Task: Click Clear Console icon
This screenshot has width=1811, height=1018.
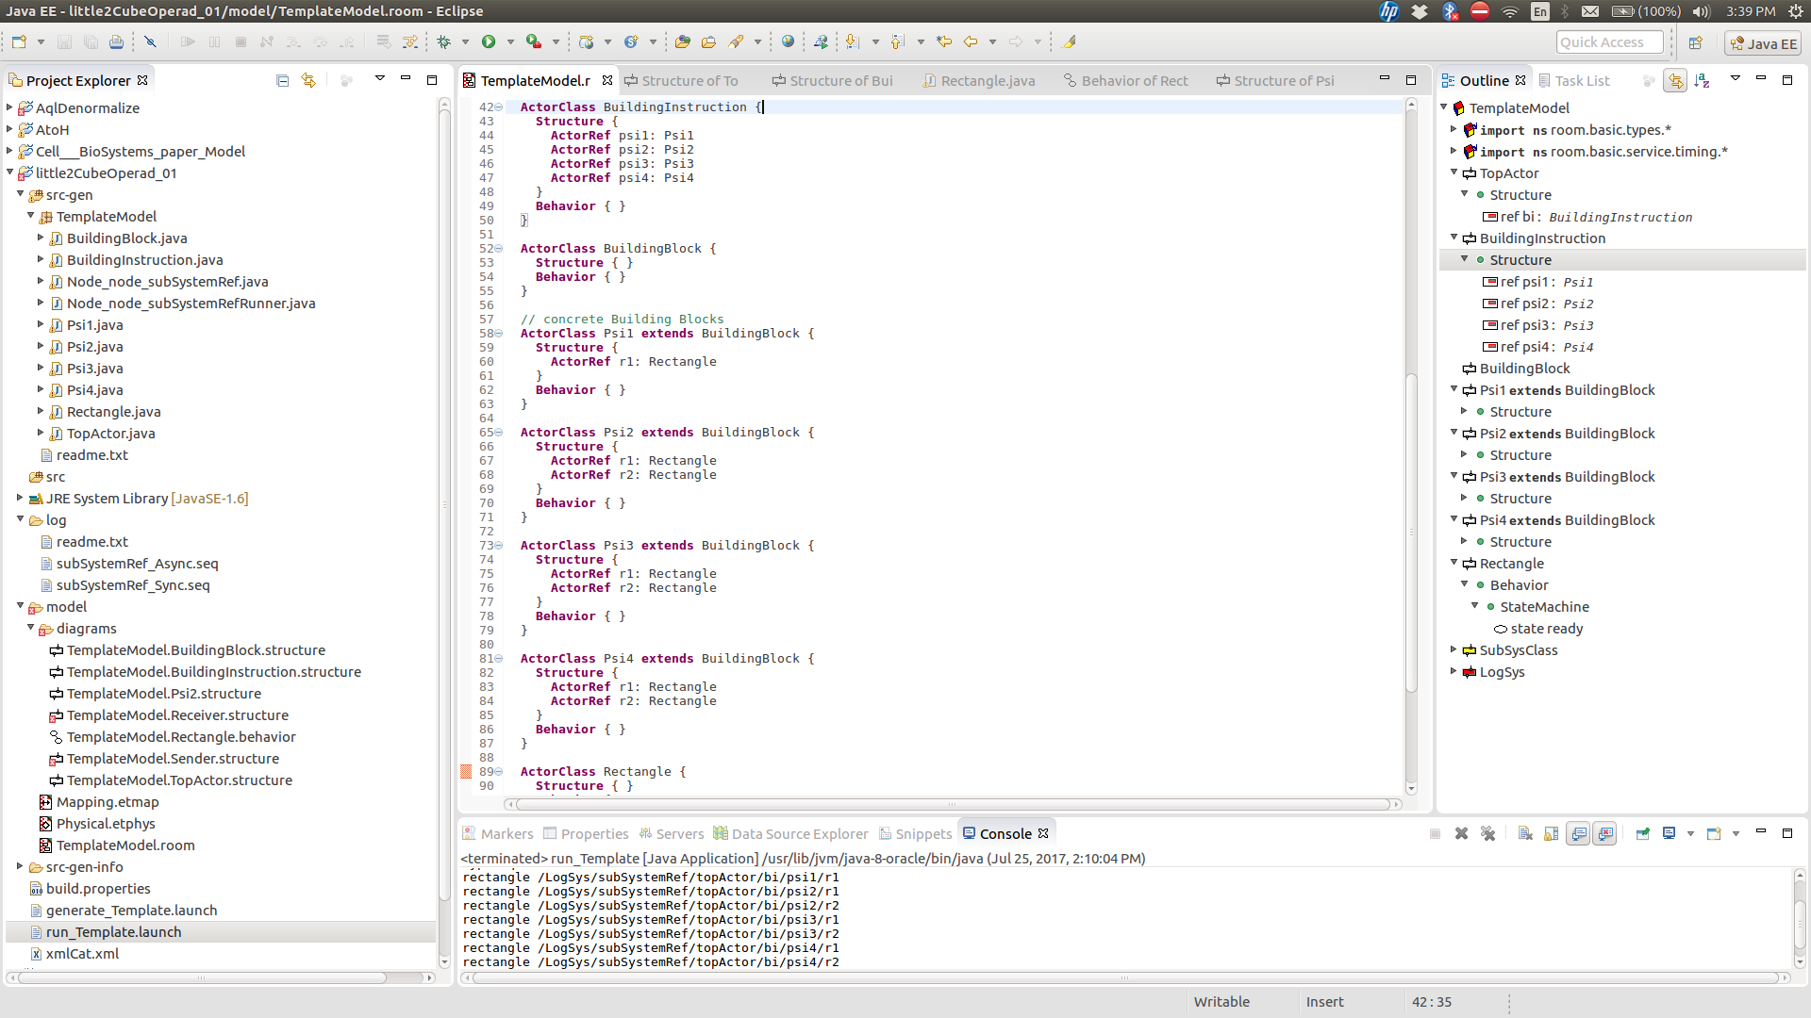Action: (1525, 833)
